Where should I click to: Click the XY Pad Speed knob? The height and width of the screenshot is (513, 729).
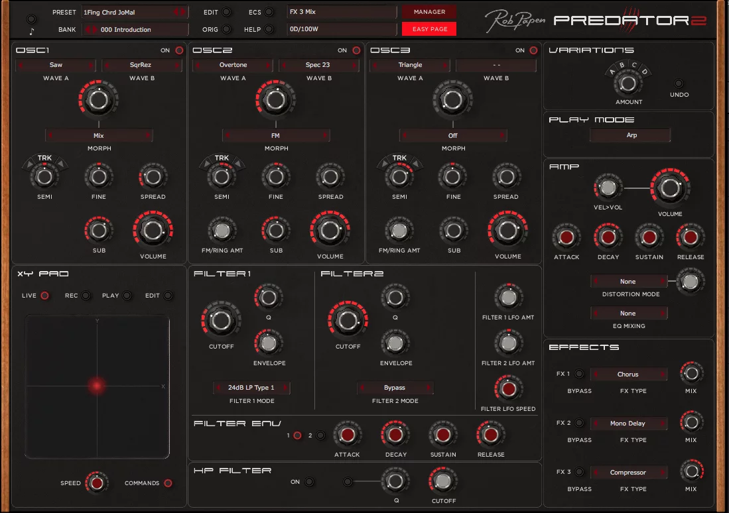(x=97, y=483)
